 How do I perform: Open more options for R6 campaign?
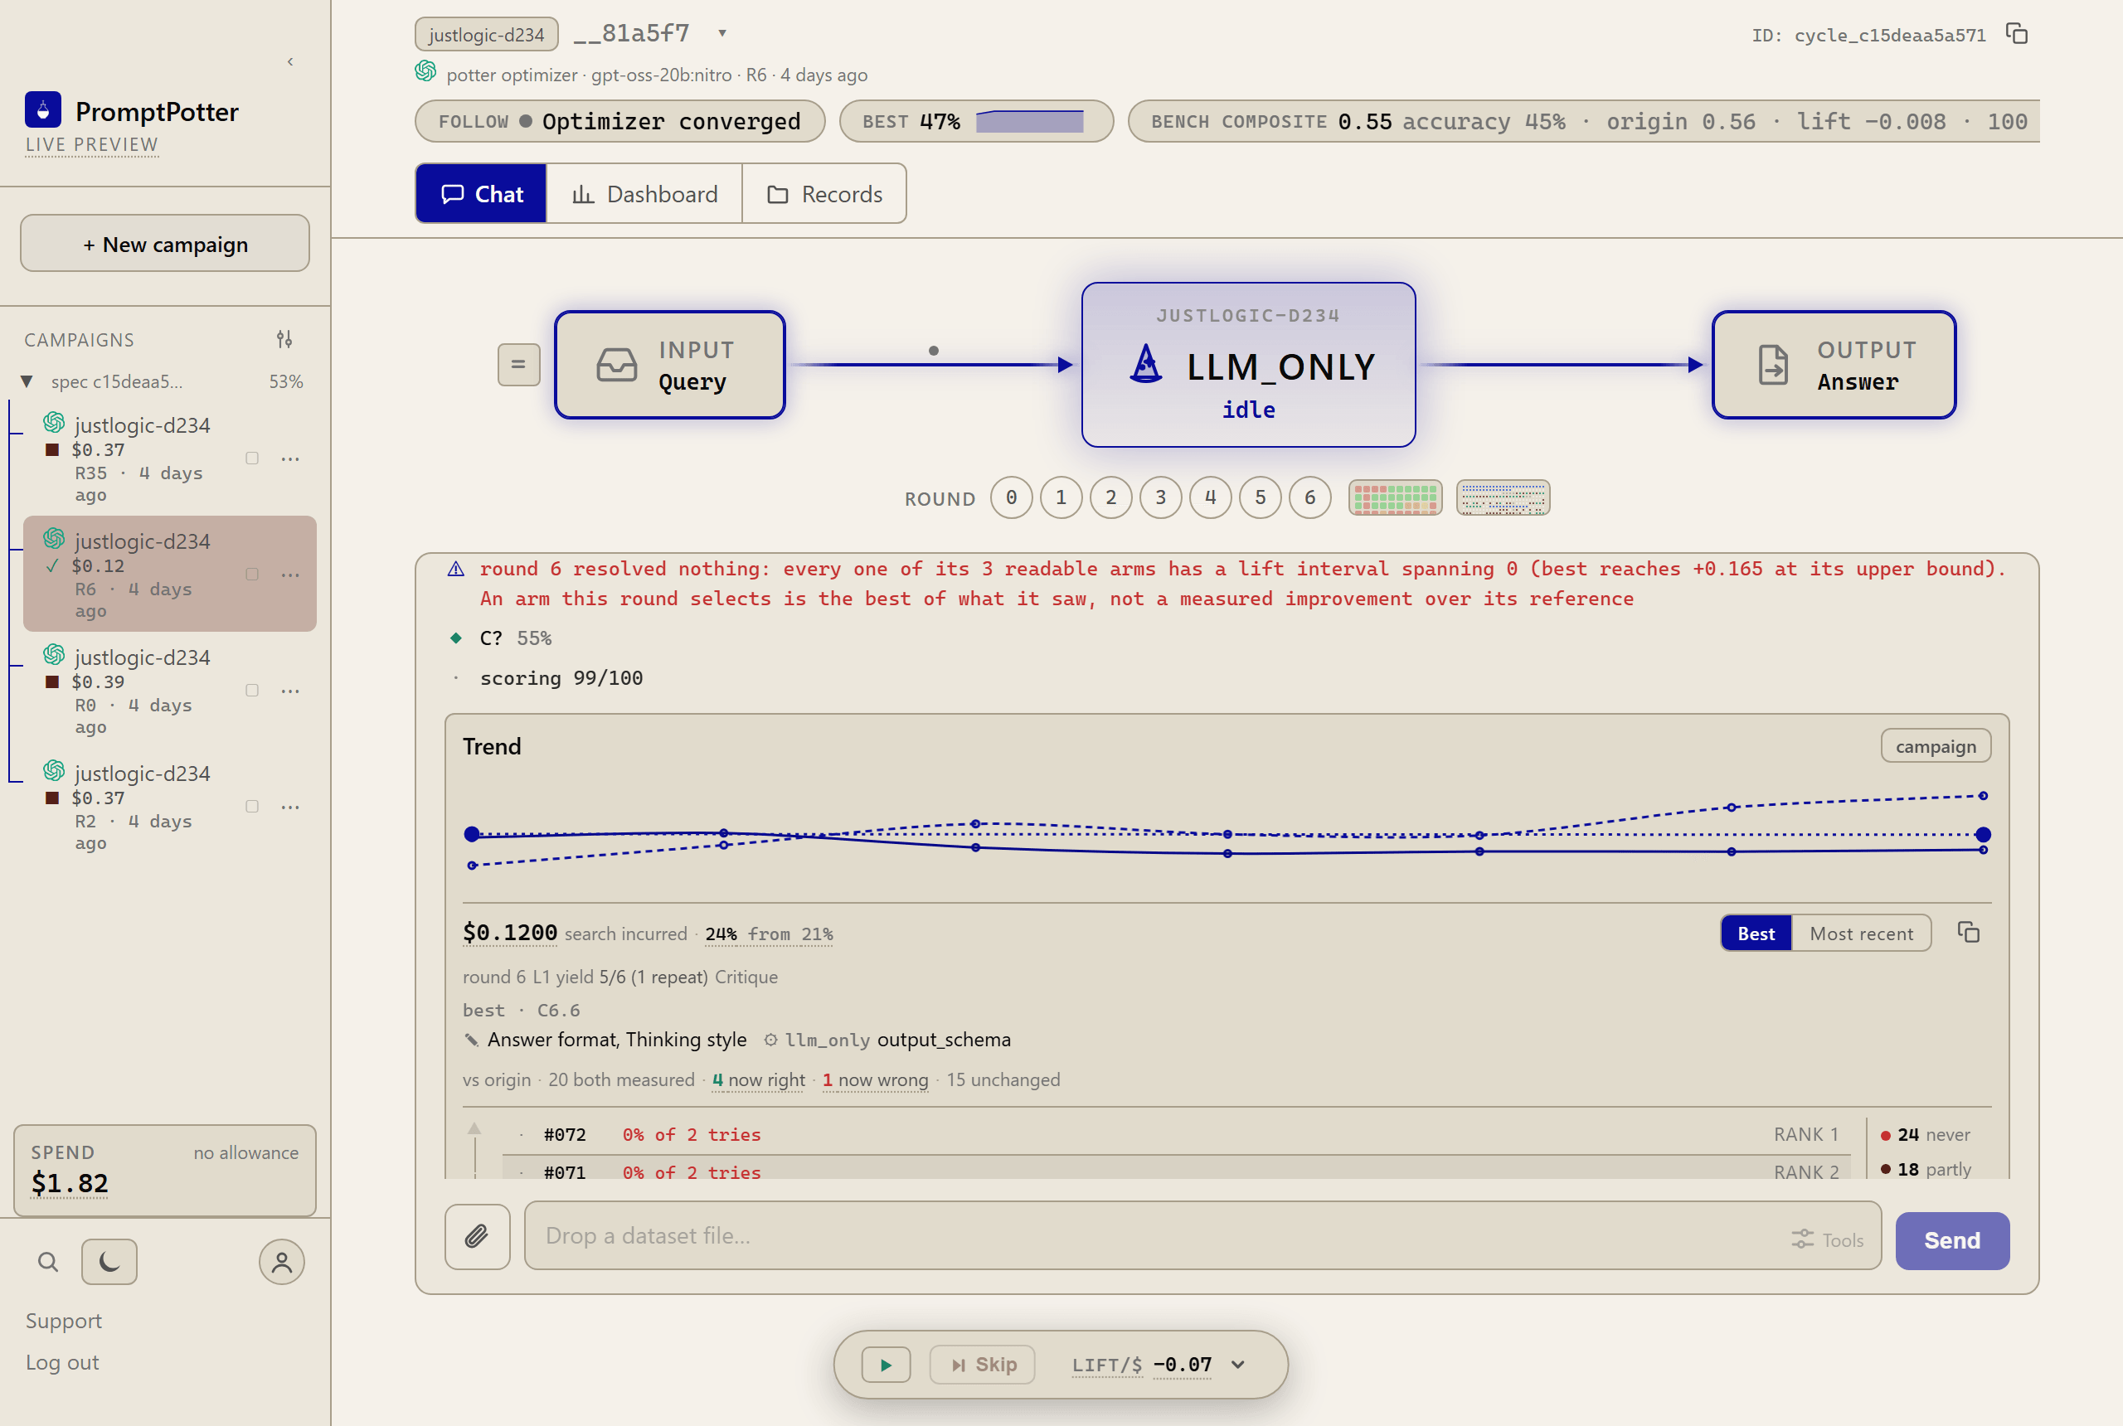point(290,574)
